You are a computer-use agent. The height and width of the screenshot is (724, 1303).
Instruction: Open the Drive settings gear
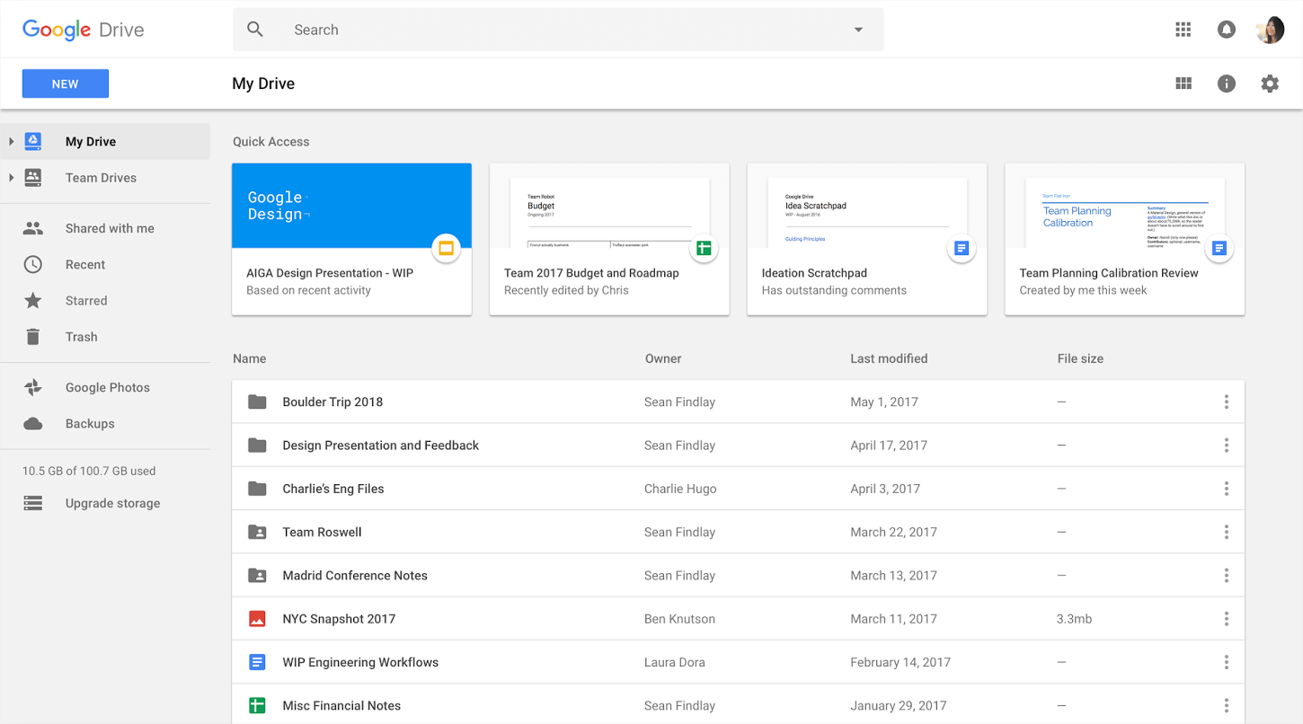click(1270, 83)
